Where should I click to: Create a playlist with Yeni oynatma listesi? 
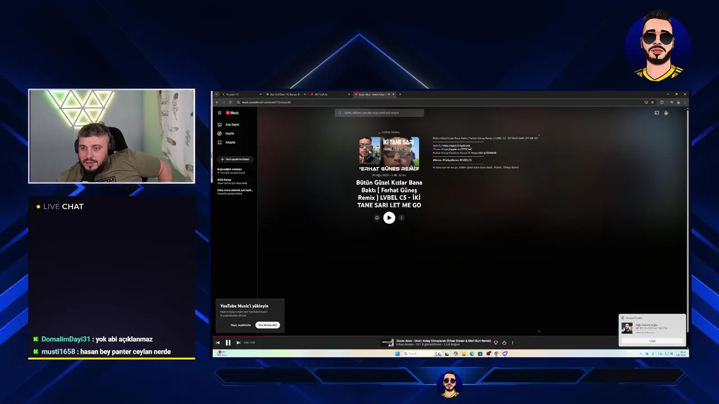click(235, 159)
